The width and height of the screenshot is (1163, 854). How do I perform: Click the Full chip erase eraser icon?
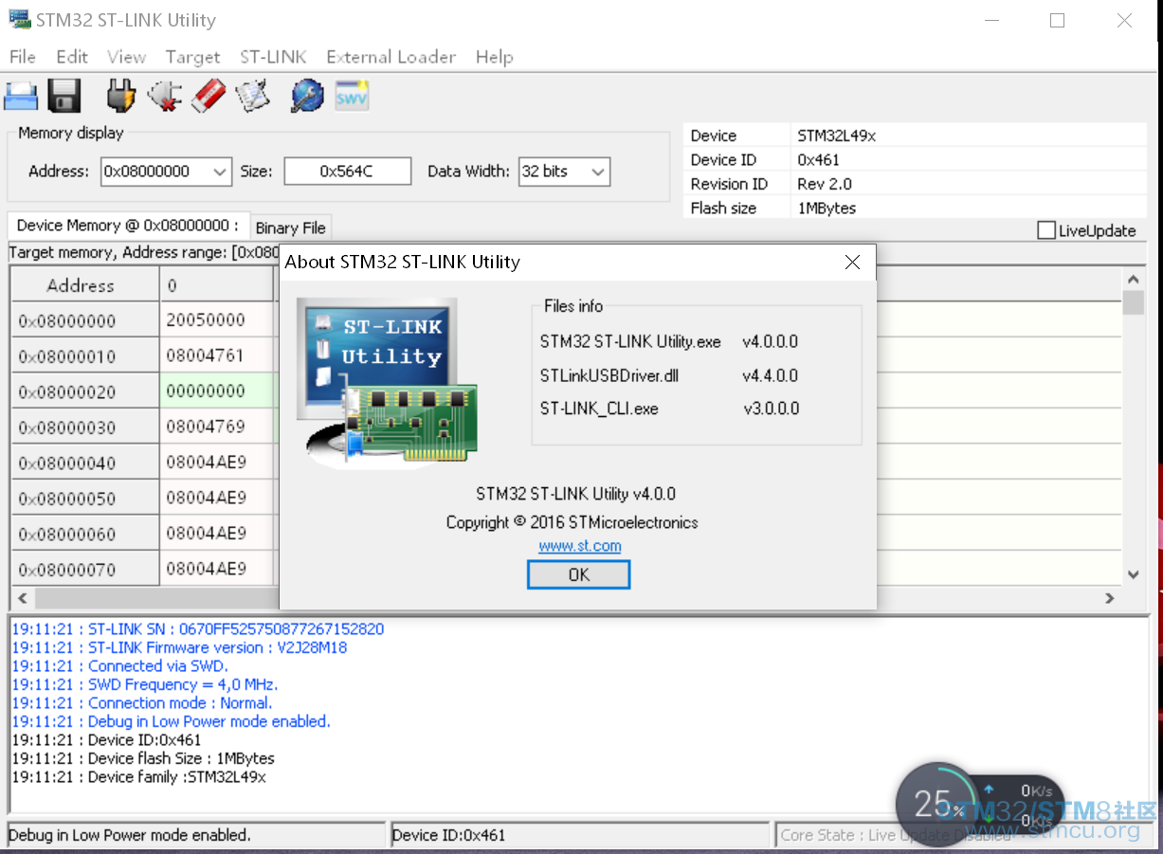coord(209,96)
